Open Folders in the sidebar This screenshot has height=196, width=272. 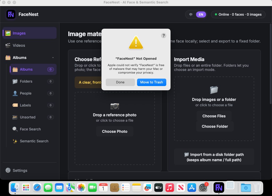point(33,81)
